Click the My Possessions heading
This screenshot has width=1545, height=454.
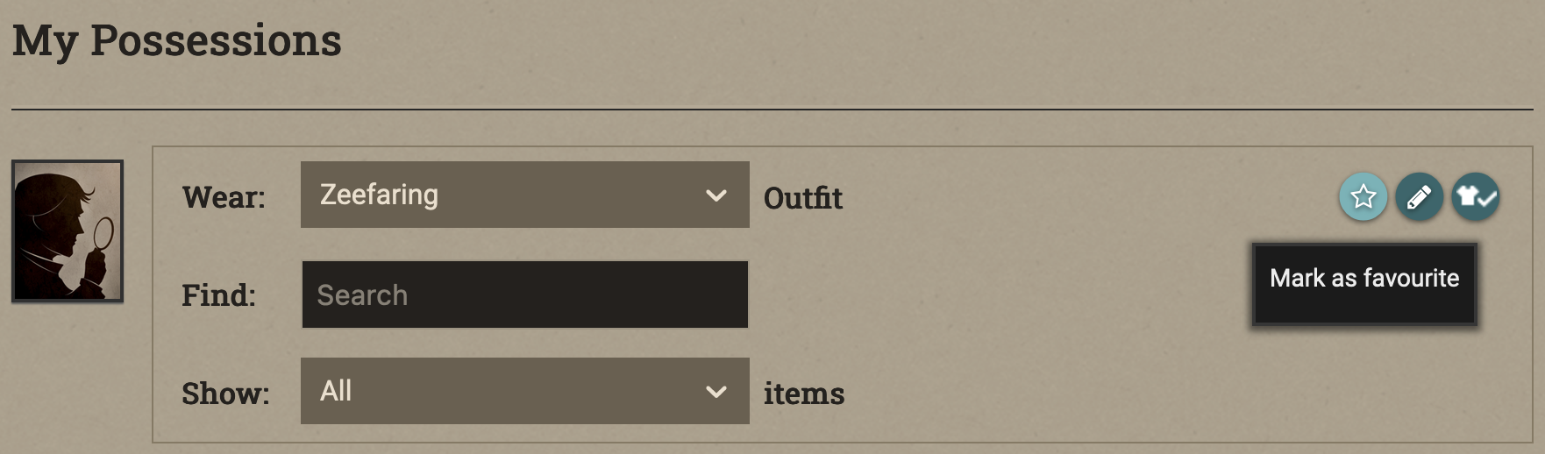177,41
